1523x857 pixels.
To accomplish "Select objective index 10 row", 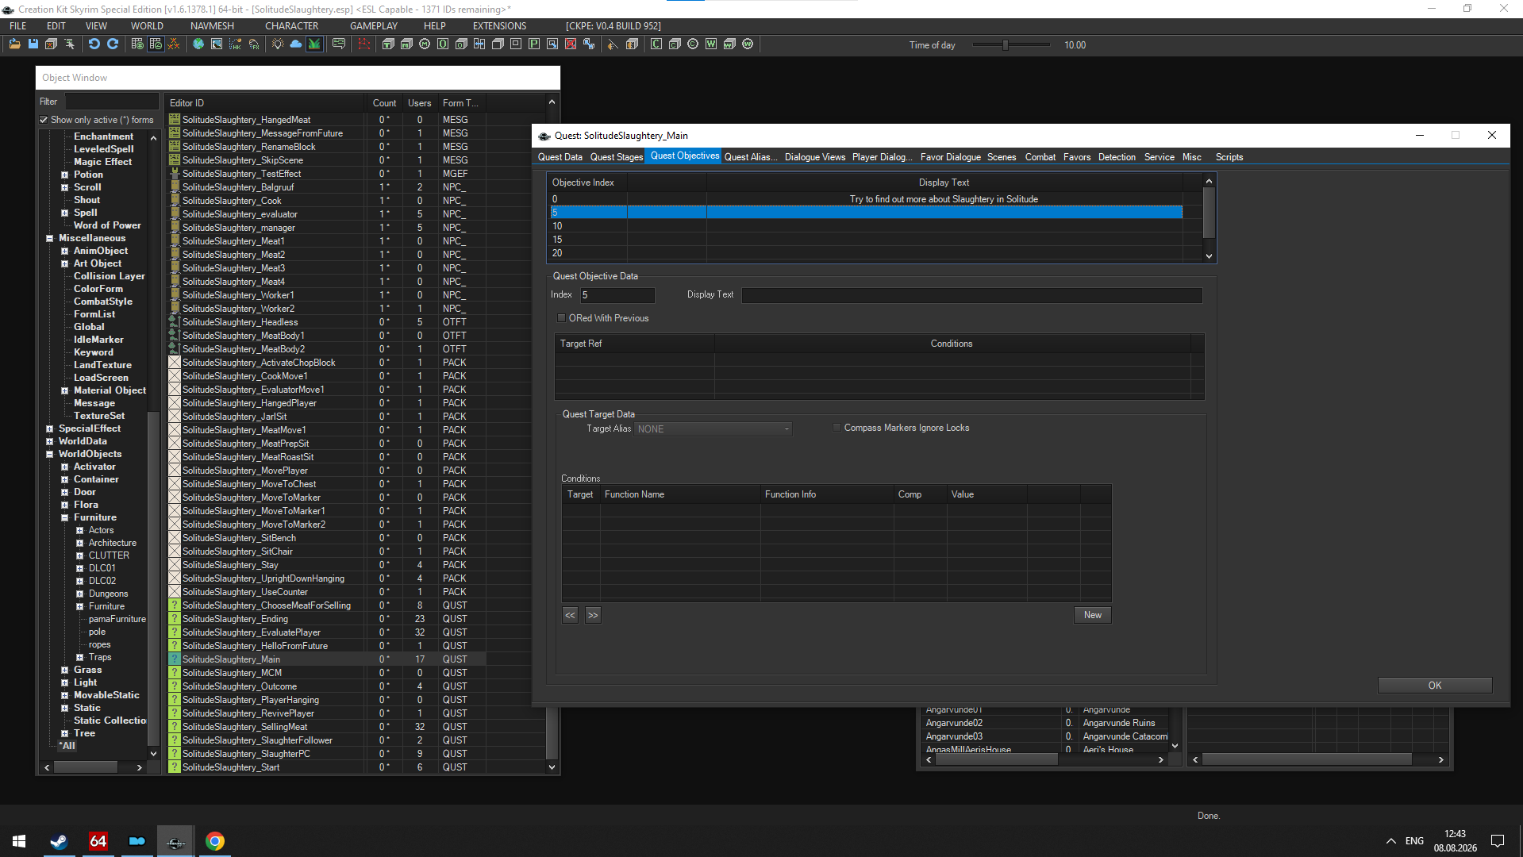I will [x=867, y=226].
